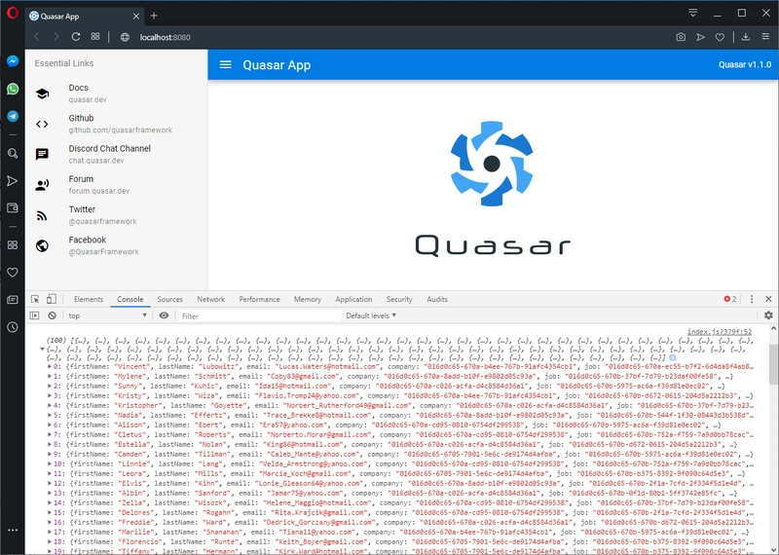Reload the localhost page
Image resolution: width=779 pixels, height=555 pixels.
[x=76, y=37]
